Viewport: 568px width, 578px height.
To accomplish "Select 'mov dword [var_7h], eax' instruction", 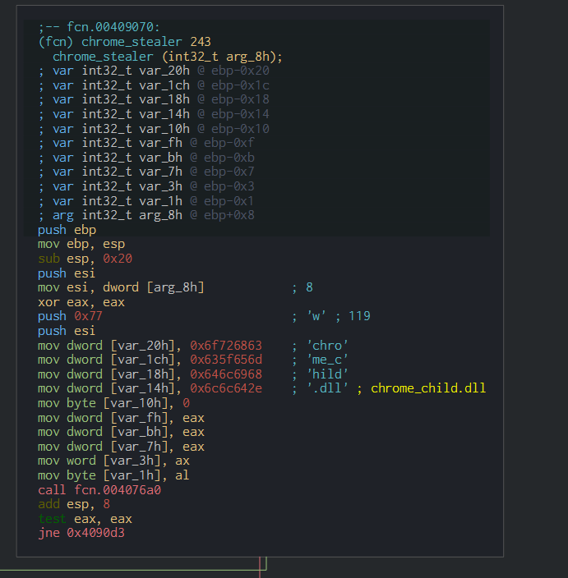I will (x=121, y=447).
